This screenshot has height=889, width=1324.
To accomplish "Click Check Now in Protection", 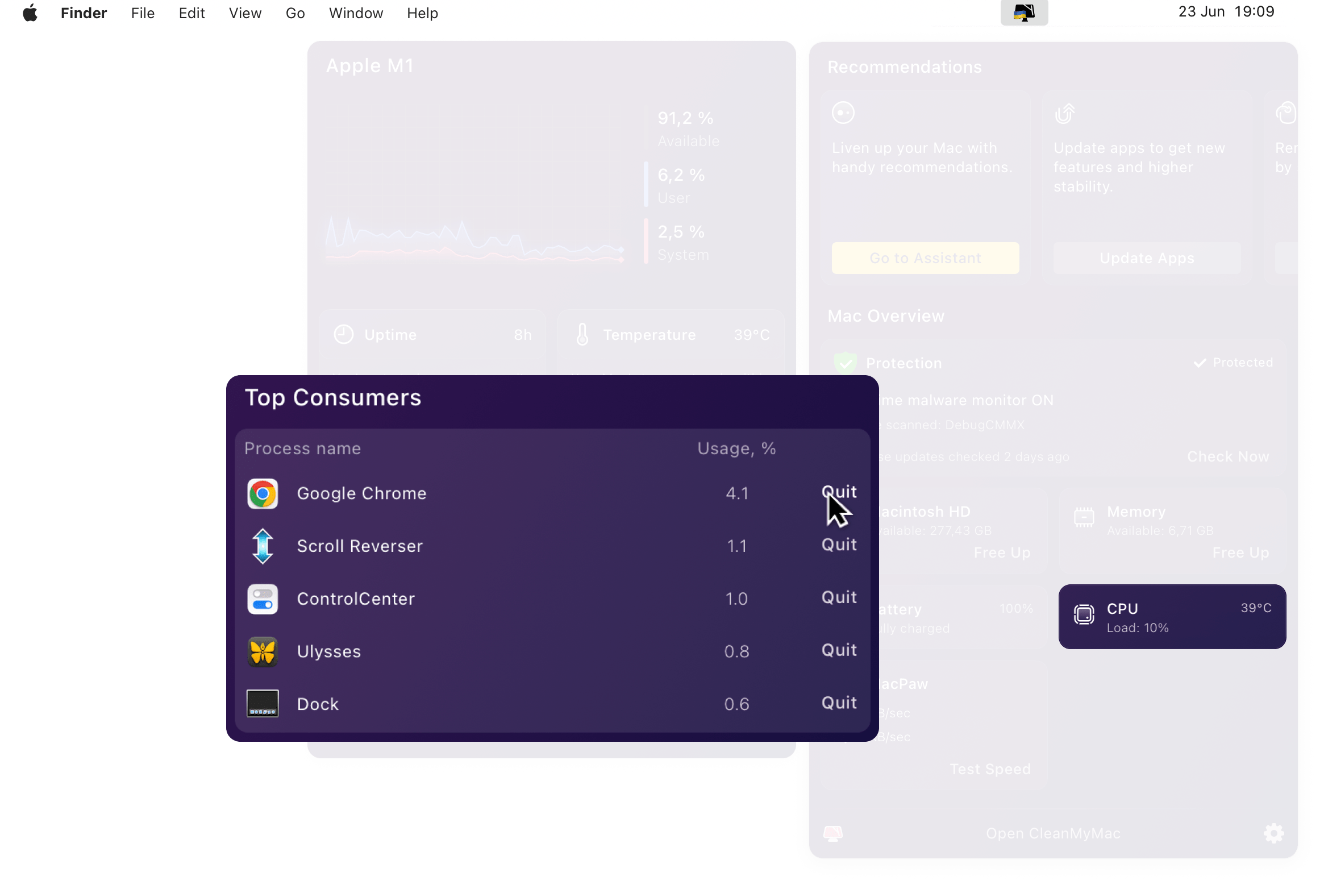I will coord(1228,456).
